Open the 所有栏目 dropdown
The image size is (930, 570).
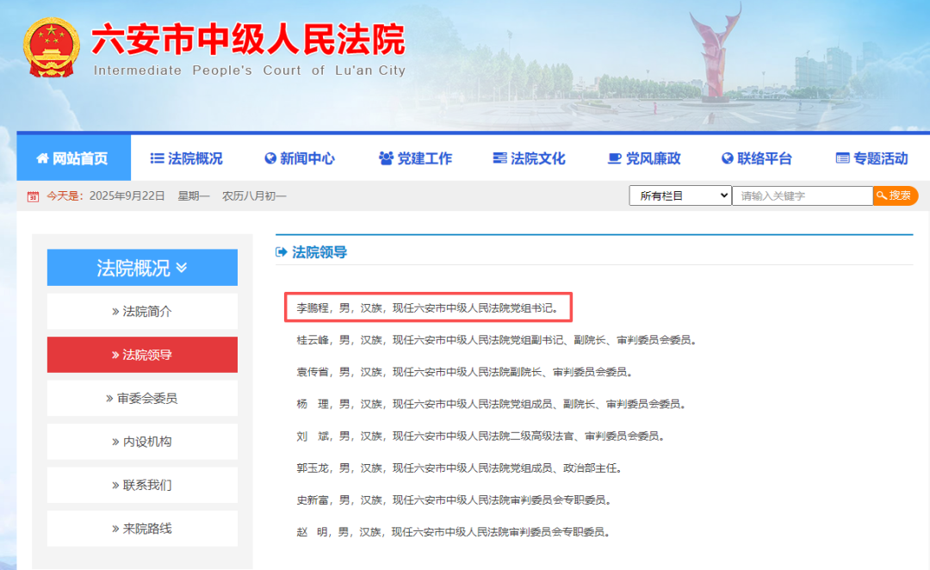pos(679,195)
